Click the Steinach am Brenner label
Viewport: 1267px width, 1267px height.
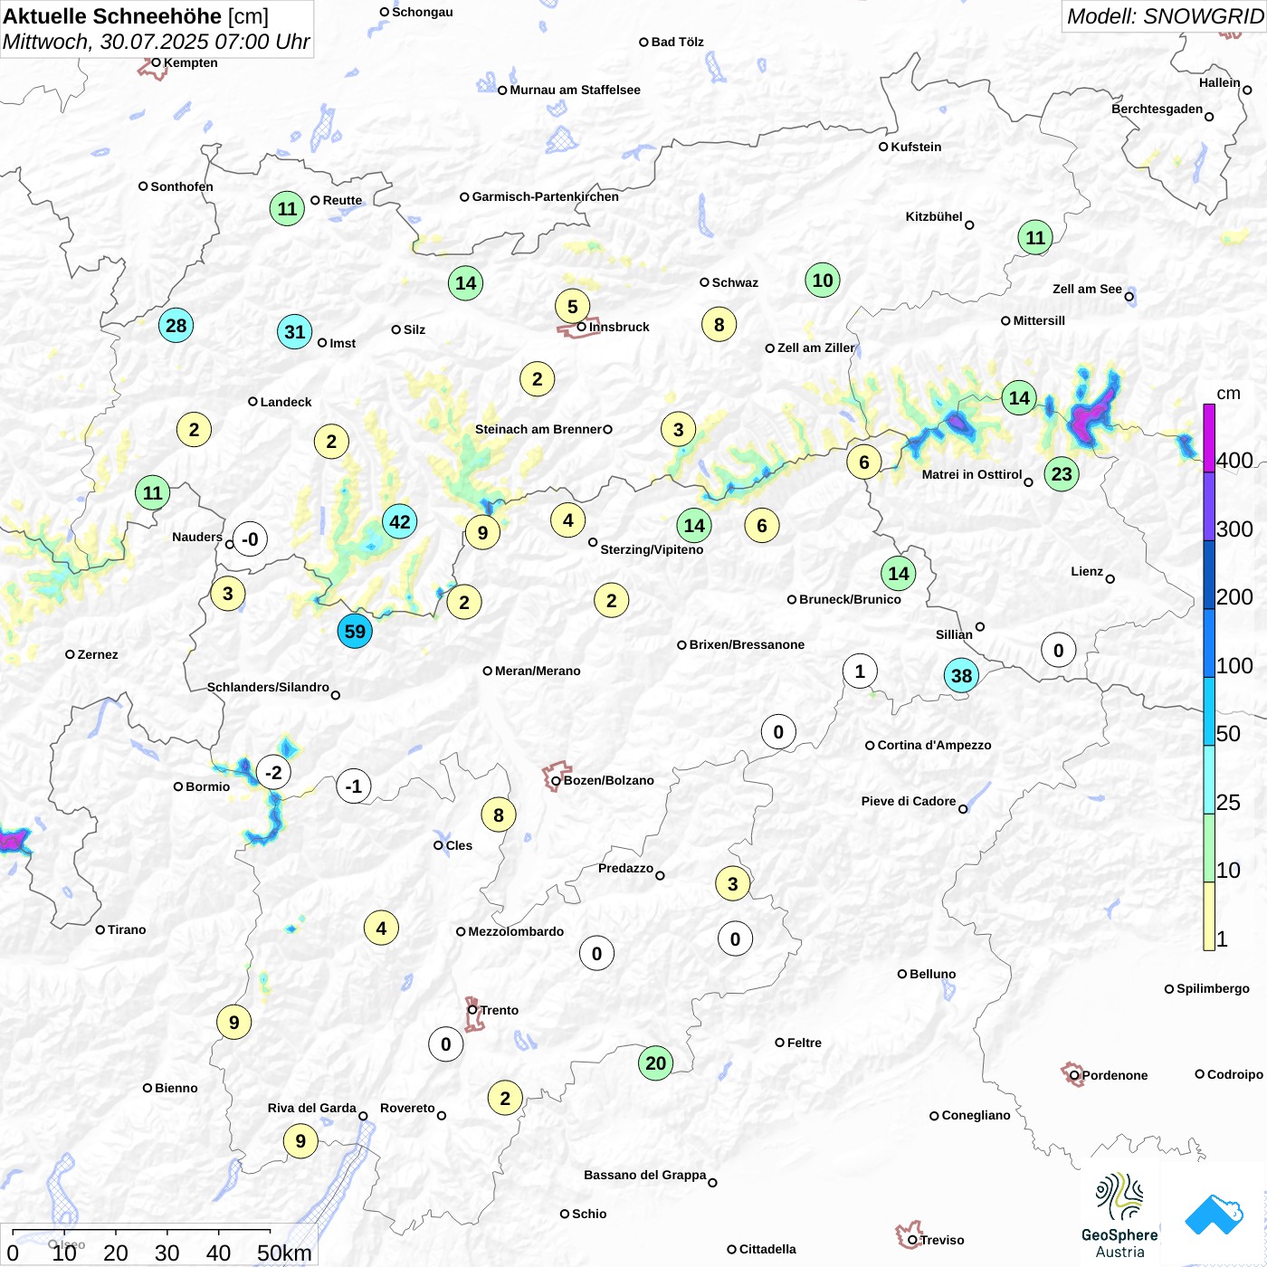click(538, 429)
